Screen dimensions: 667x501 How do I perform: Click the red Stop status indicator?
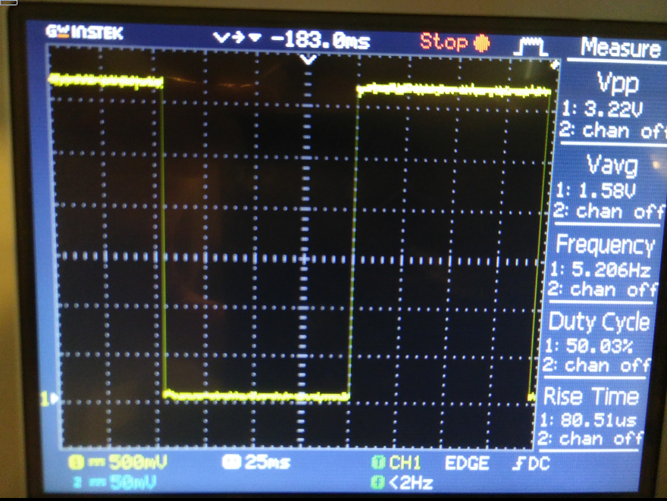(x=455, y=42)
